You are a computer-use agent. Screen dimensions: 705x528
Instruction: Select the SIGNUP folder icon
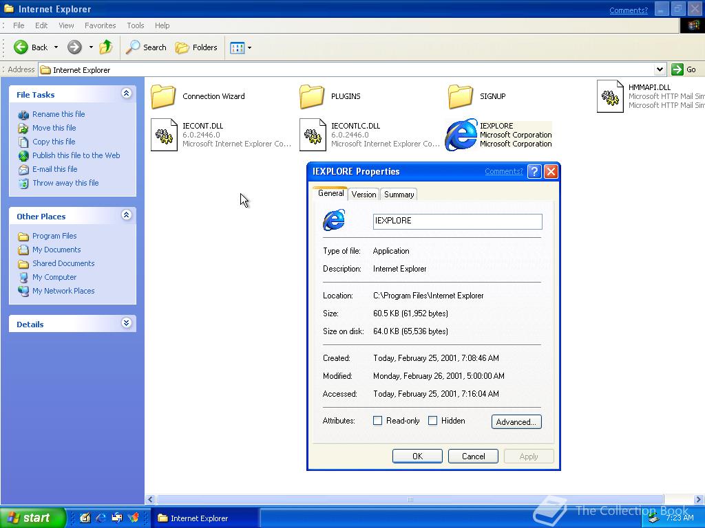(461, 96)
